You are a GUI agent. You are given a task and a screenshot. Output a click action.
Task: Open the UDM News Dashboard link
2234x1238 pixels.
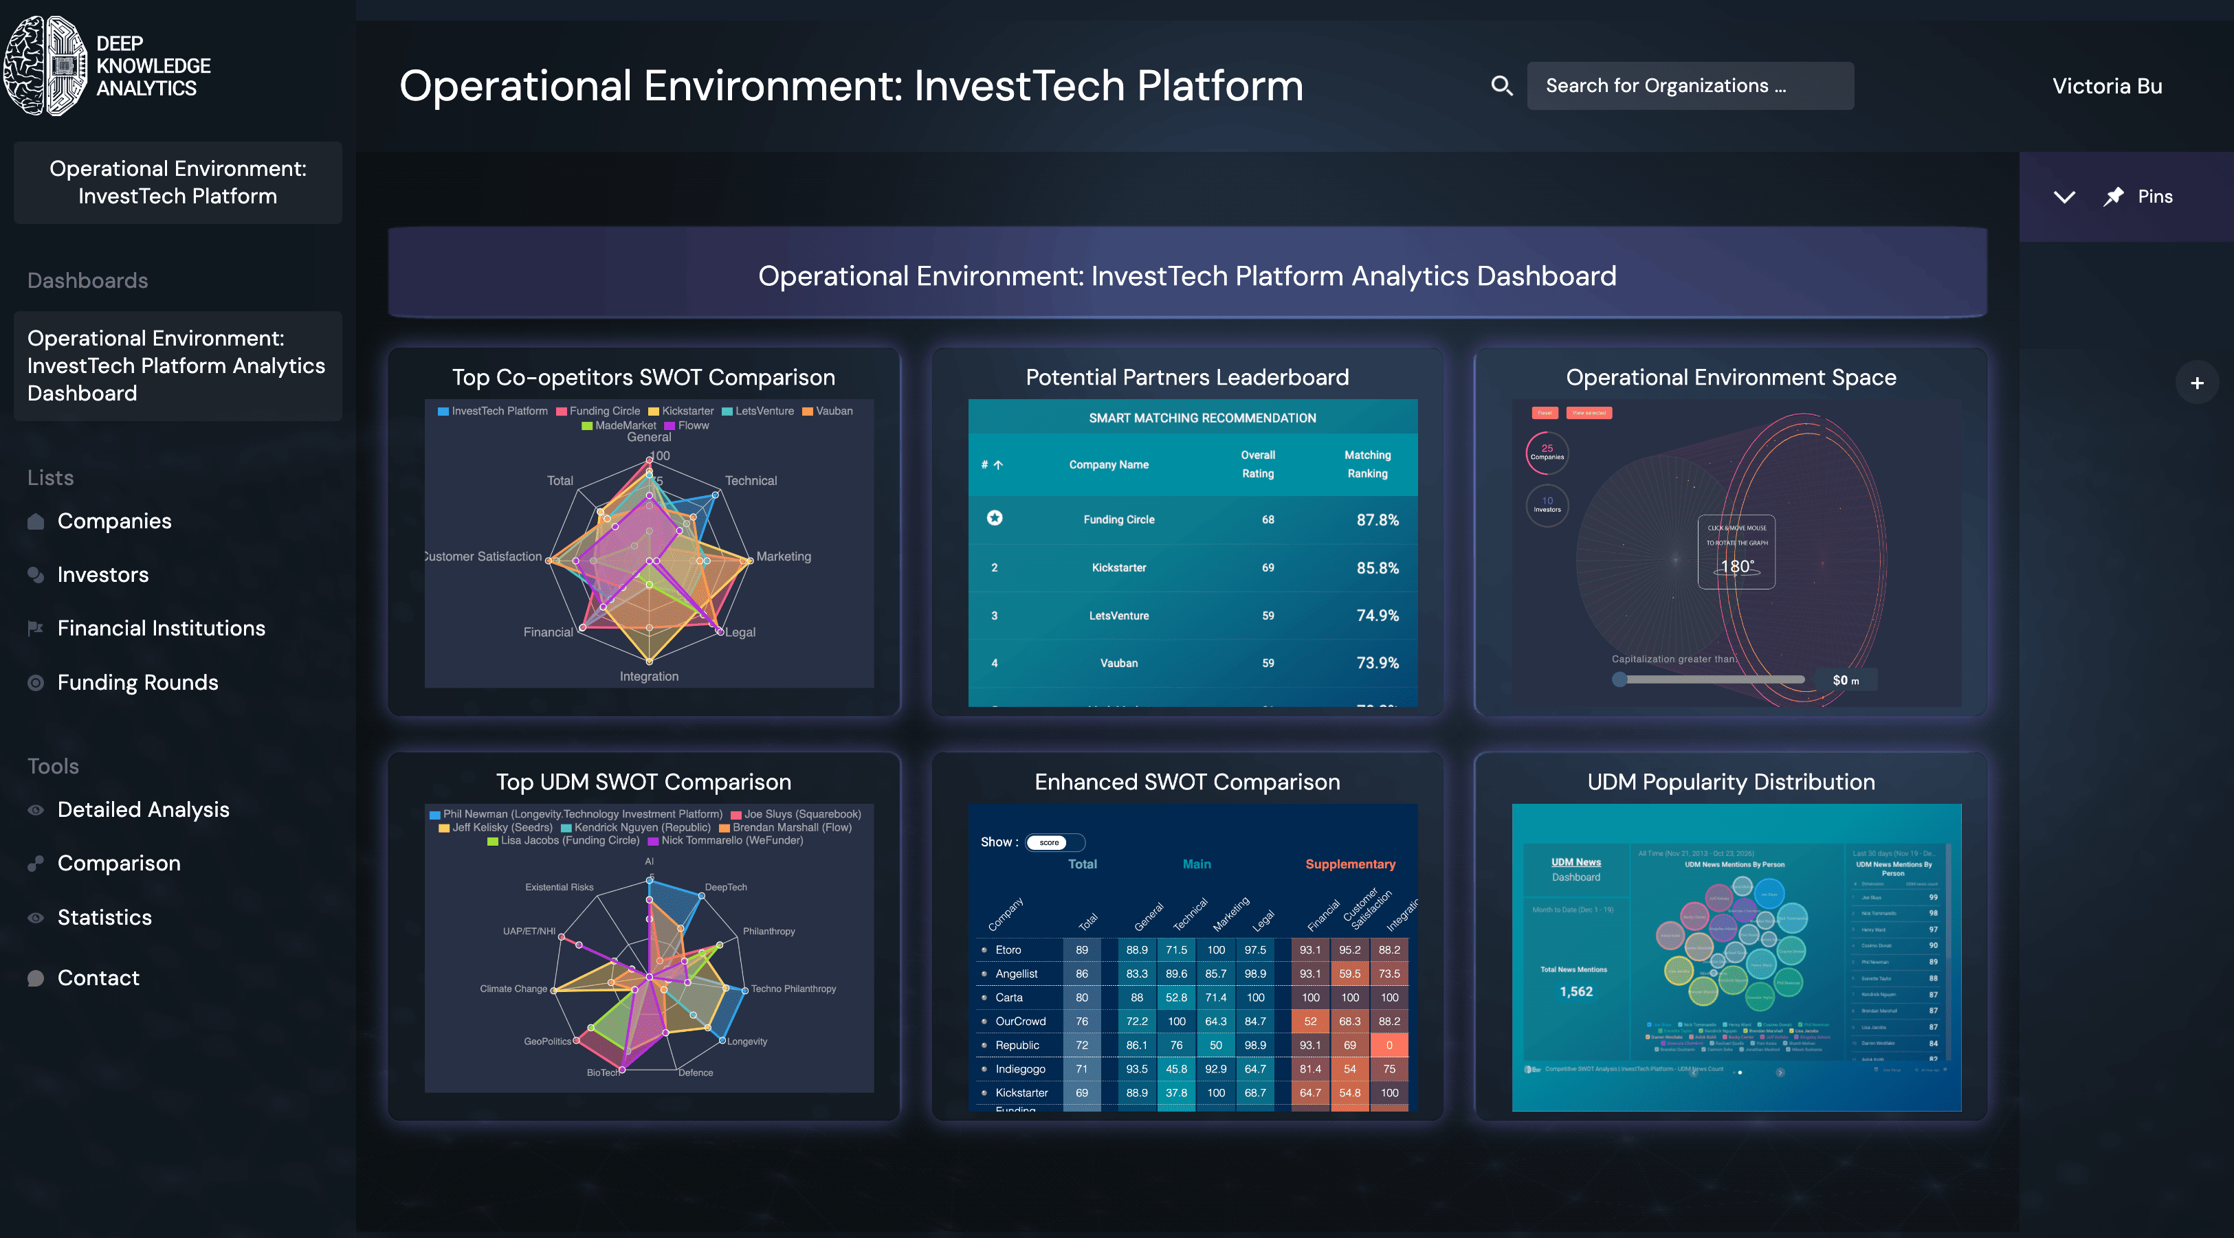(x=1575, y=863)
